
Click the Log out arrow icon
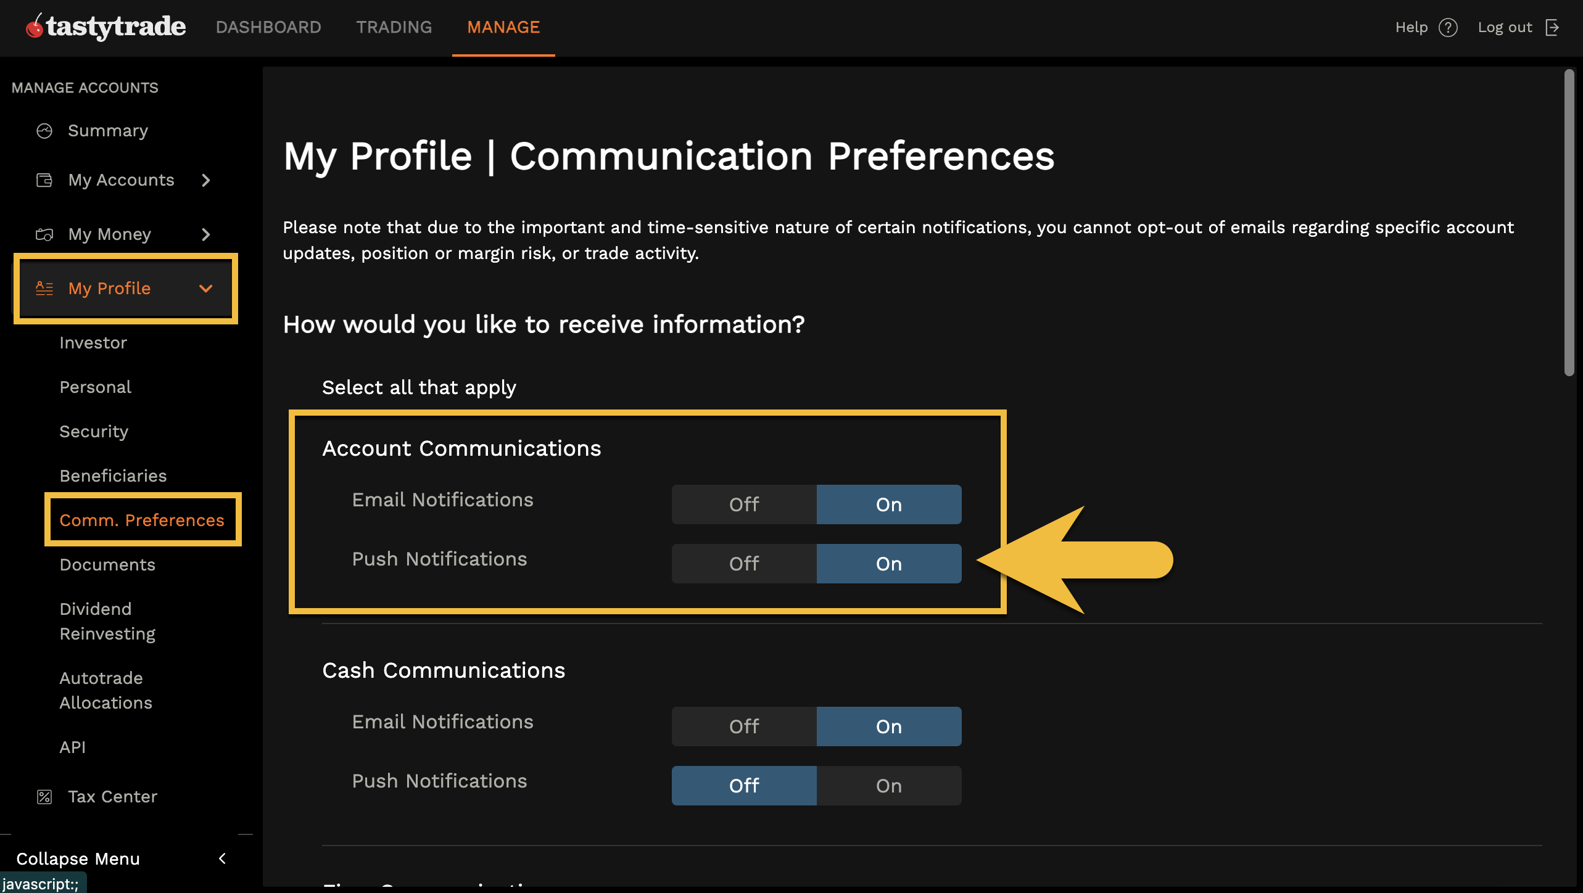[1552, 28]
